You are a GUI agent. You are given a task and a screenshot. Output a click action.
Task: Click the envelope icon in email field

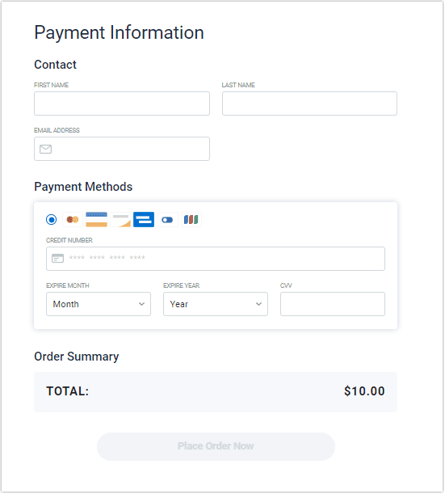click(46, 149)
